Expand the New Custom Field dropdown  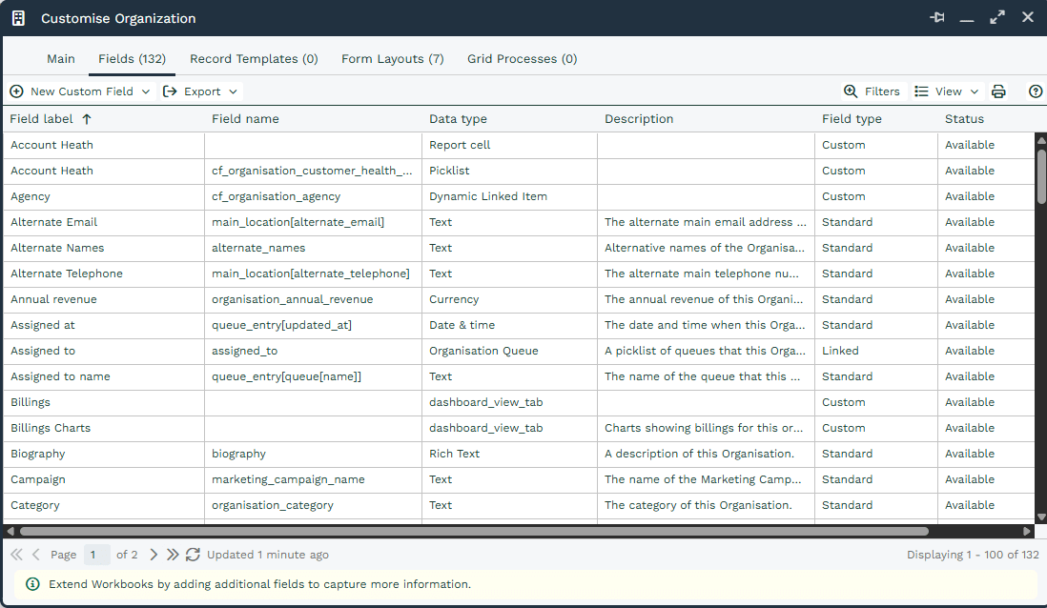145,91
